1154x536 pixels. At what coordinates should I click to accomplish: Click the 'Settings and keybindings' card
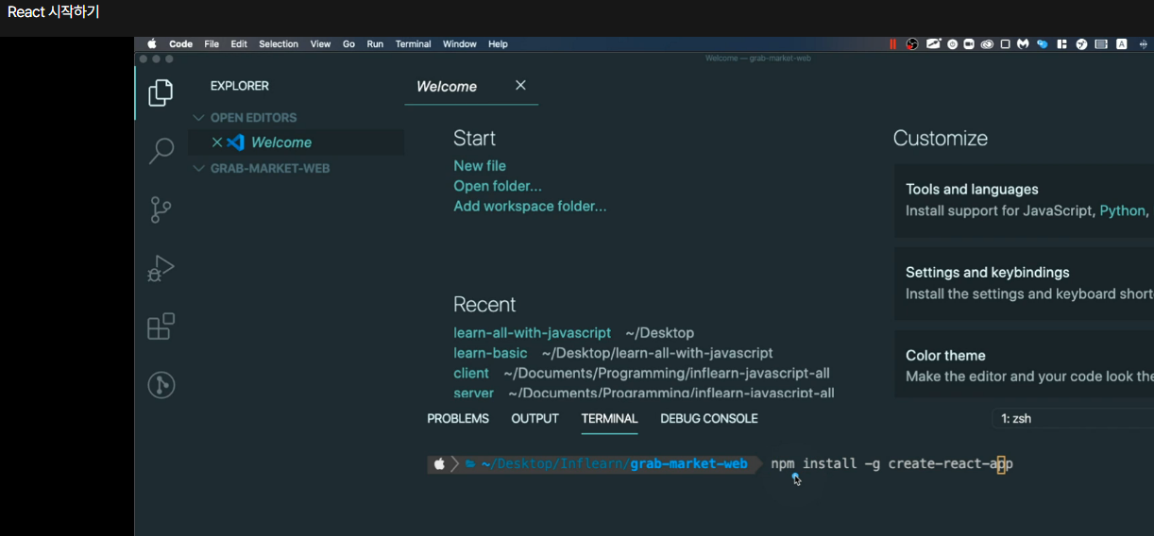click(x=1024, y=283)
